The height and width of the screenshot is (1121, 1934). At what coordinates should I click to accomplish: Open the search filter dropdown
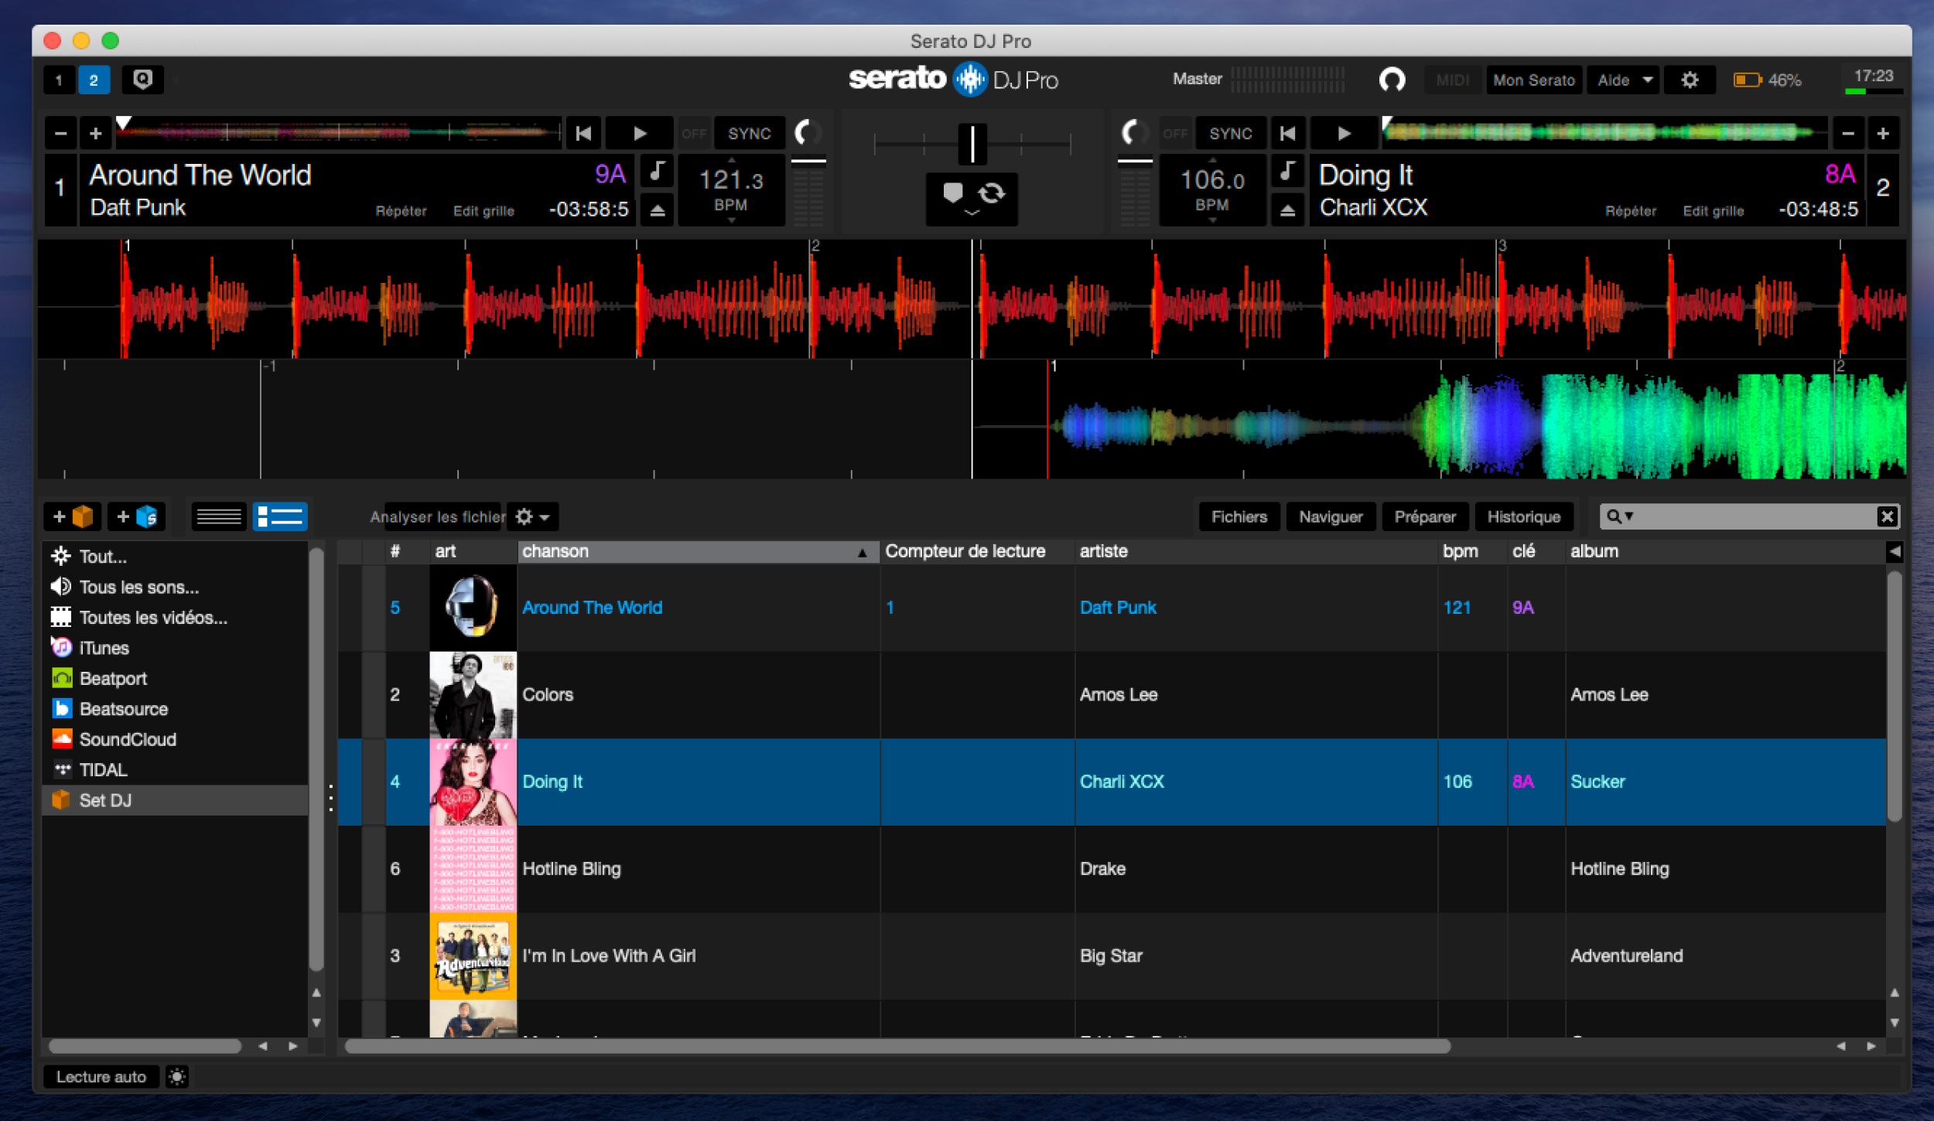pyautogui.click(x=1628, y=516)
